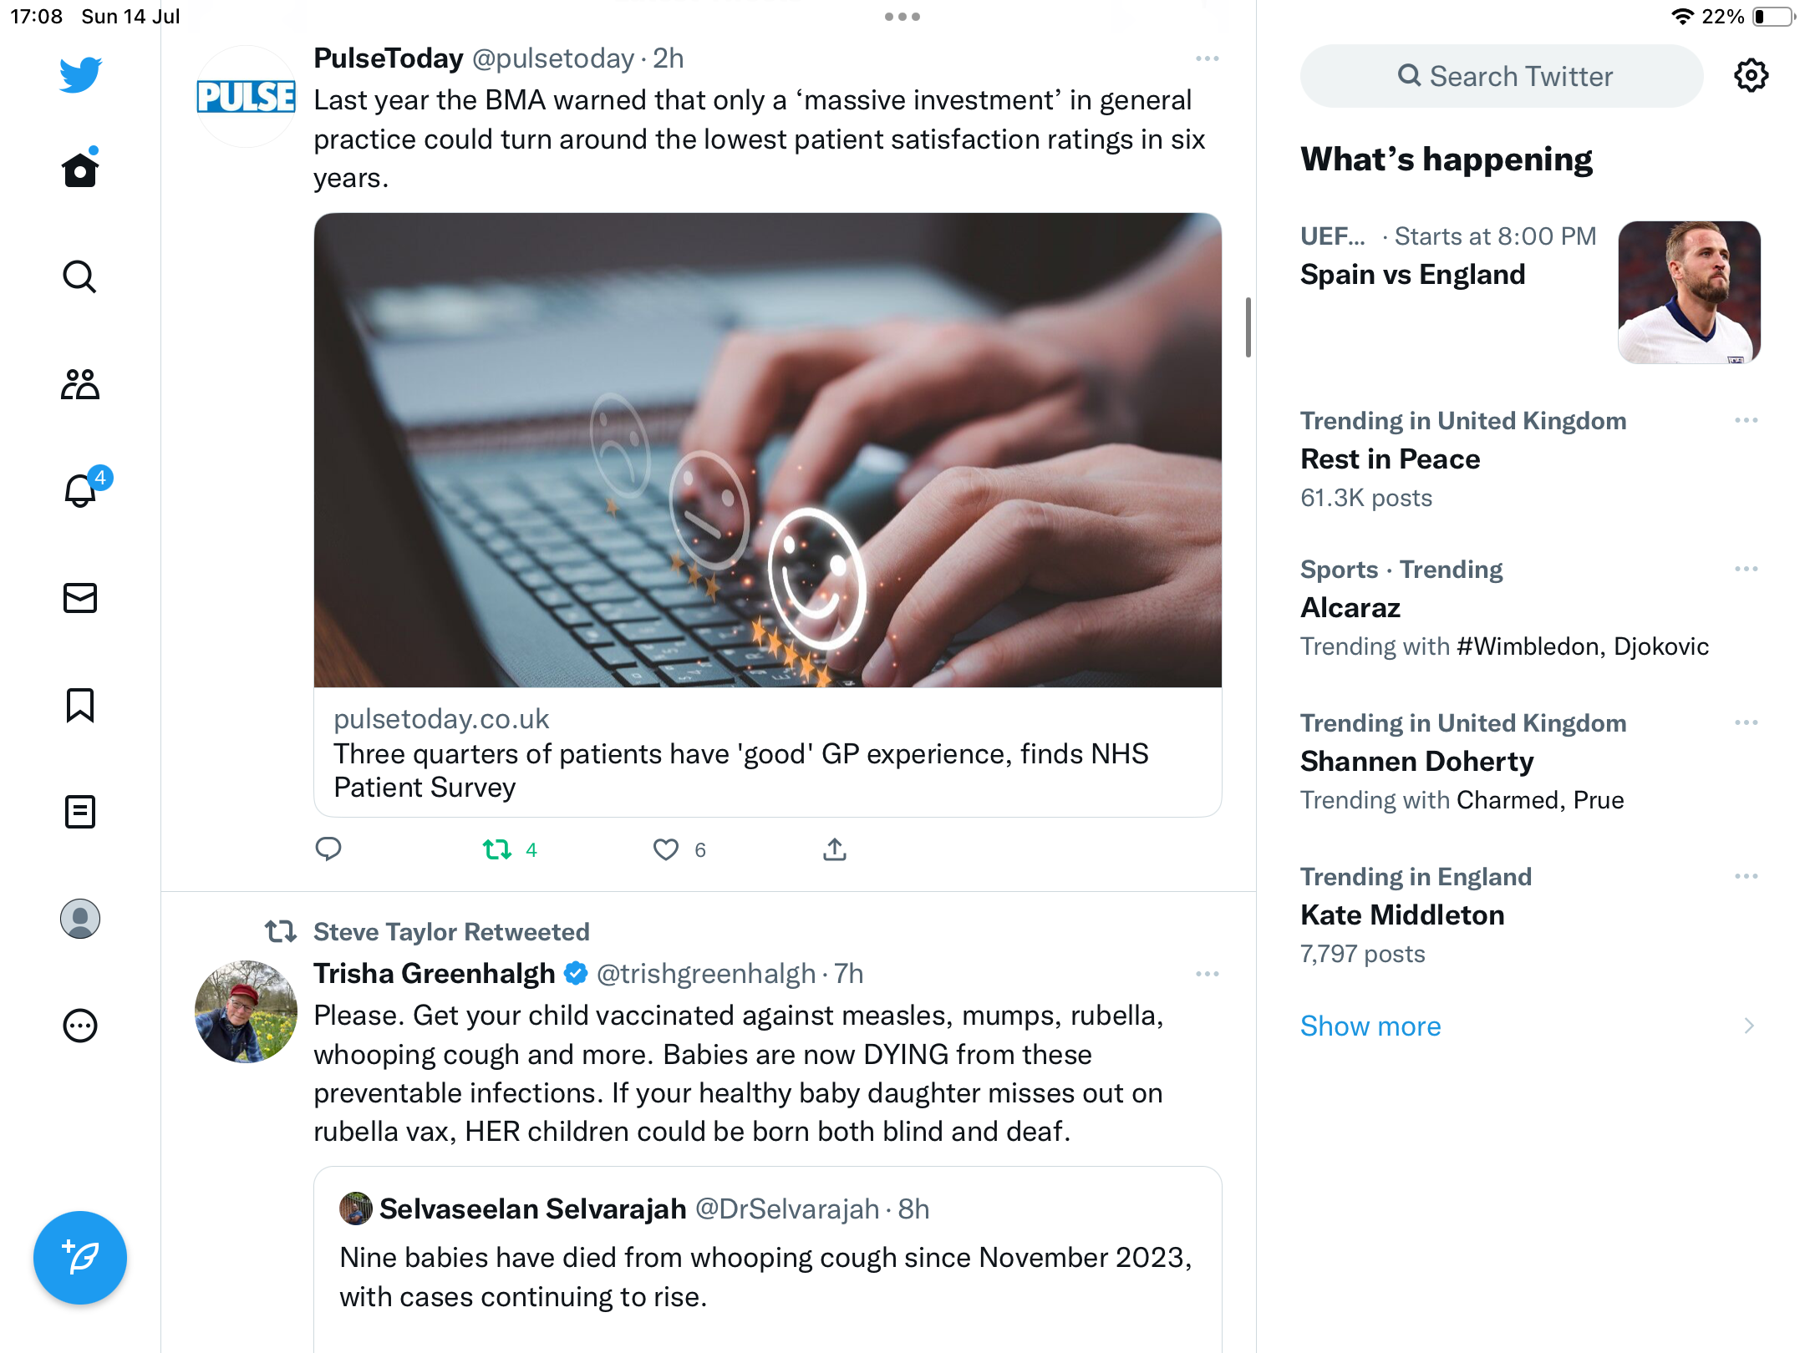Open the Rest in Peace trending topic

tap(1391, 459)
